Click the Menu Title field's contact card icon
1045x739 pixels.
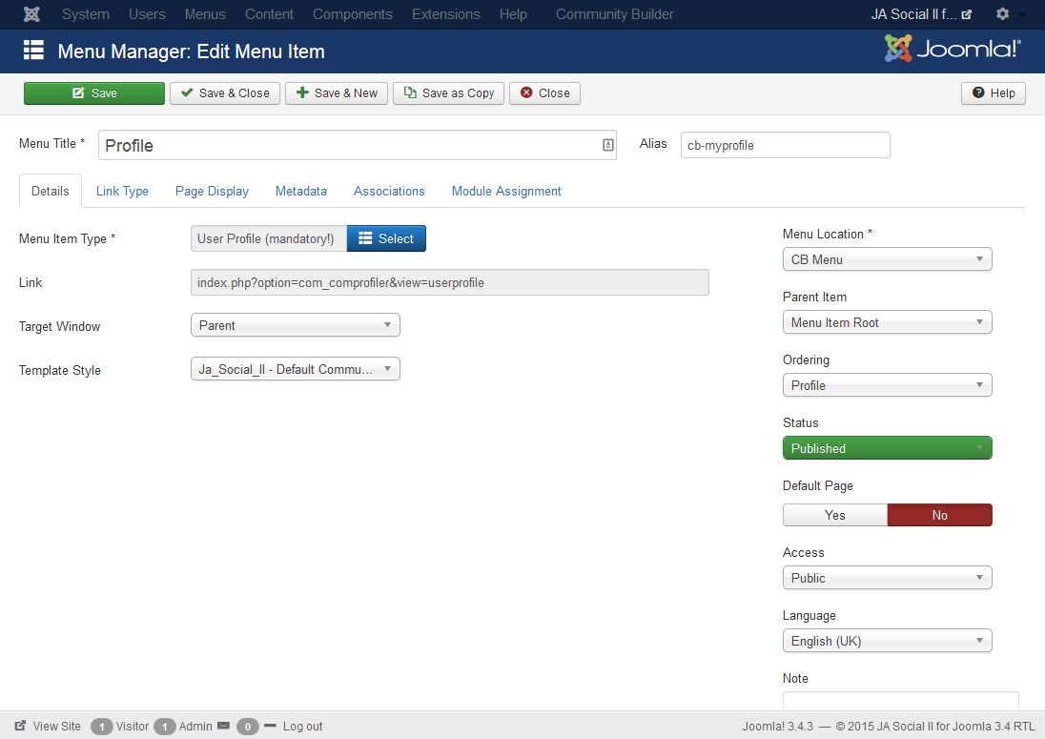point(607,145)
